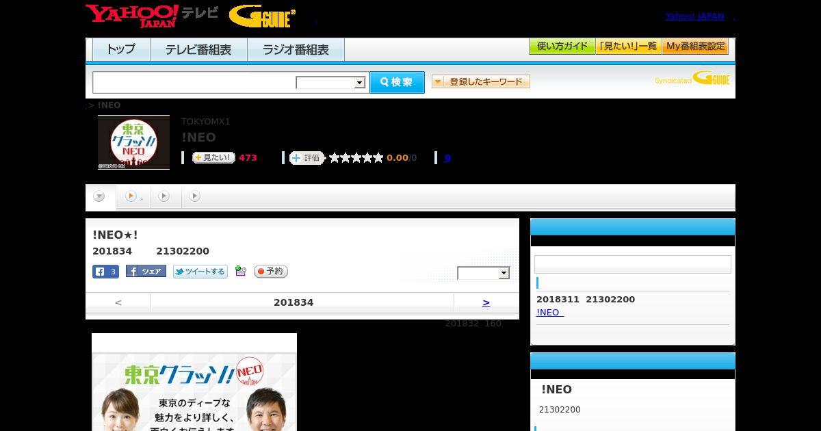Click the G-GUIDE logo in header
Screen dimensions: 821x431
262,16
